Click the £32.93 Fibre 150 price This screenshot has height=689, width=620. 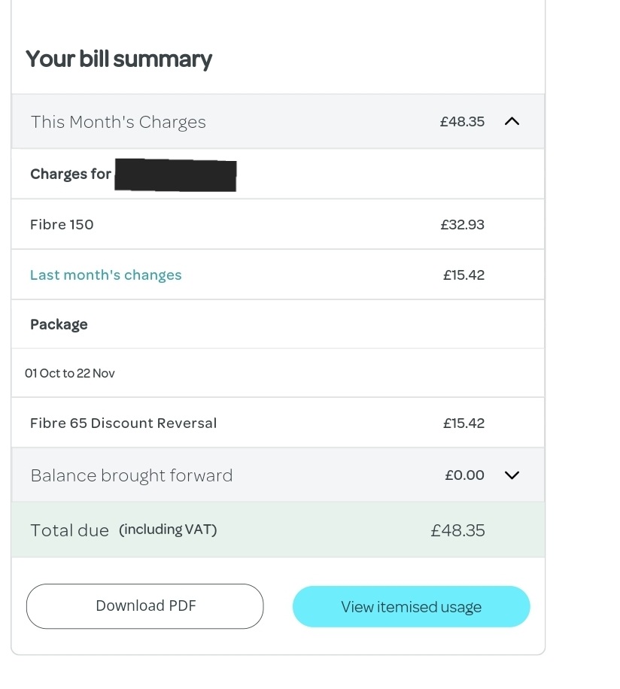pos(462,224)
